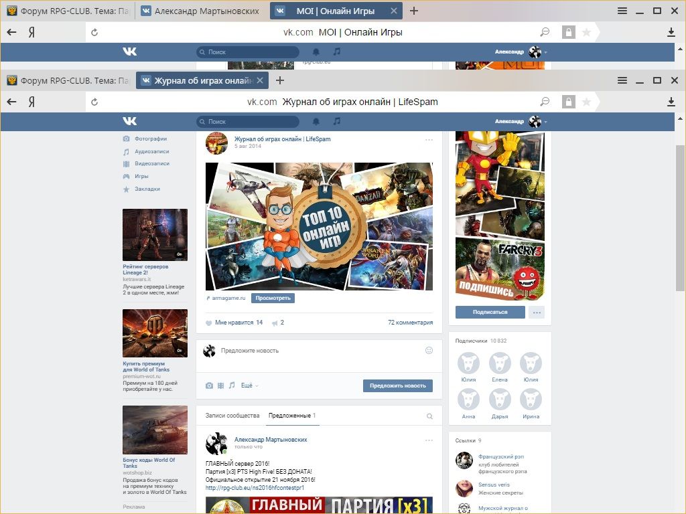This screenshot has height=514, width=686.
Task: Click zoom magnifier icon in front address bar
Action: [x=545, y=102]
